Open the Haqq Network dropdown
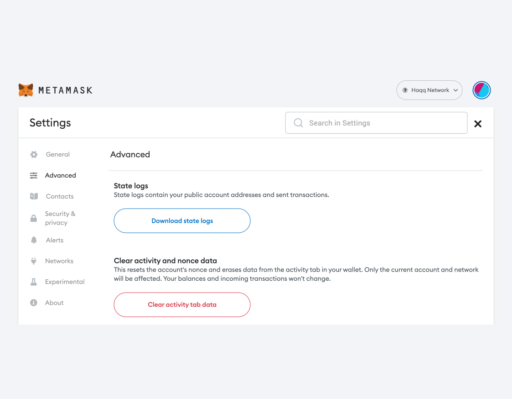Image resolution: width=512 pixels, height=399 pixels. 429,90
